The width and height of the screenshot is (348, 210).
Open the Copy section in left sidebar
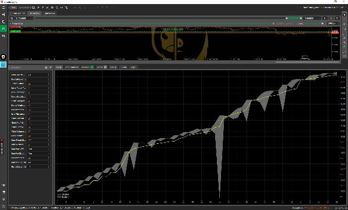(x=3, y=22)
